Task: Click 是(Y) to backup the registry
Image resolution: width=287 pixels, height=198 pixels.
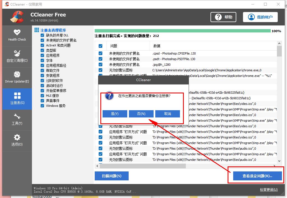Action: (115, 114)
